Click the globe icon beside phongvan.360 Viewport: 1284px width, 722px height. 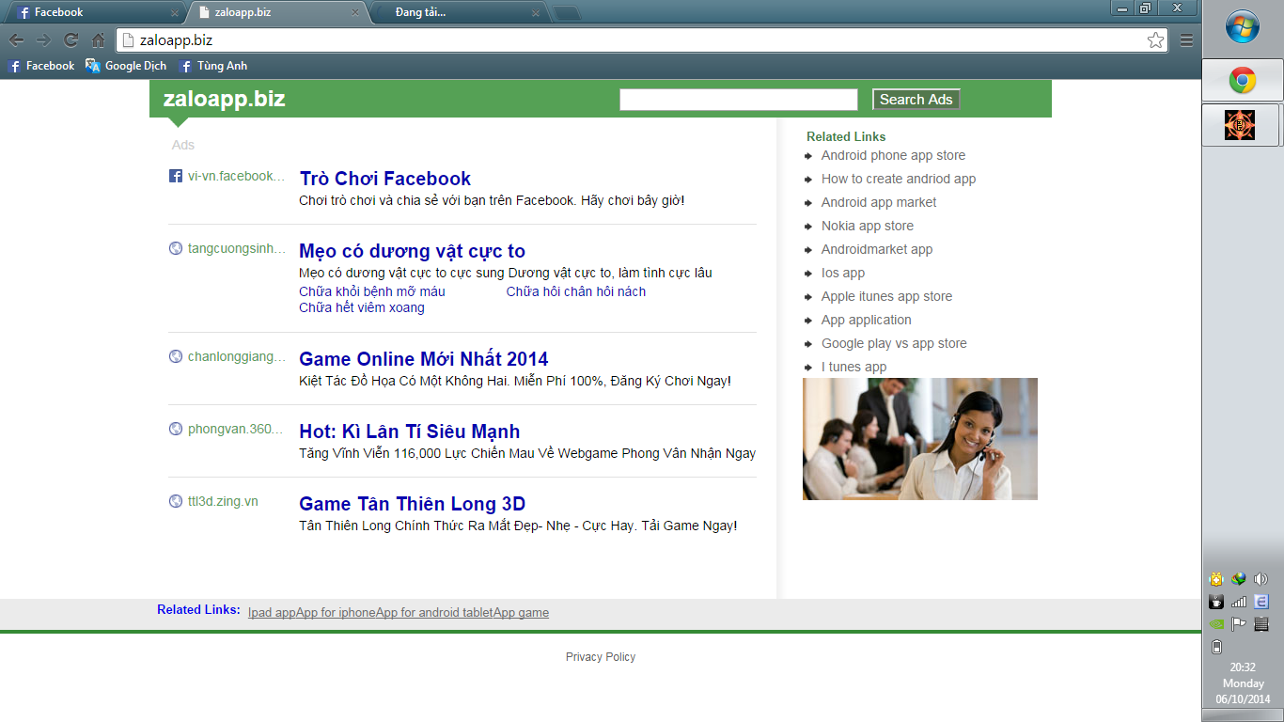click(x=176, y=429)
